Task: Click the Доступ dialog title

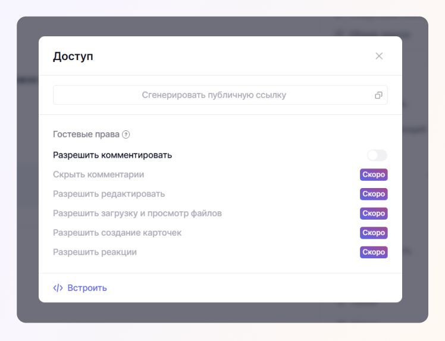Action: point(73,56)
